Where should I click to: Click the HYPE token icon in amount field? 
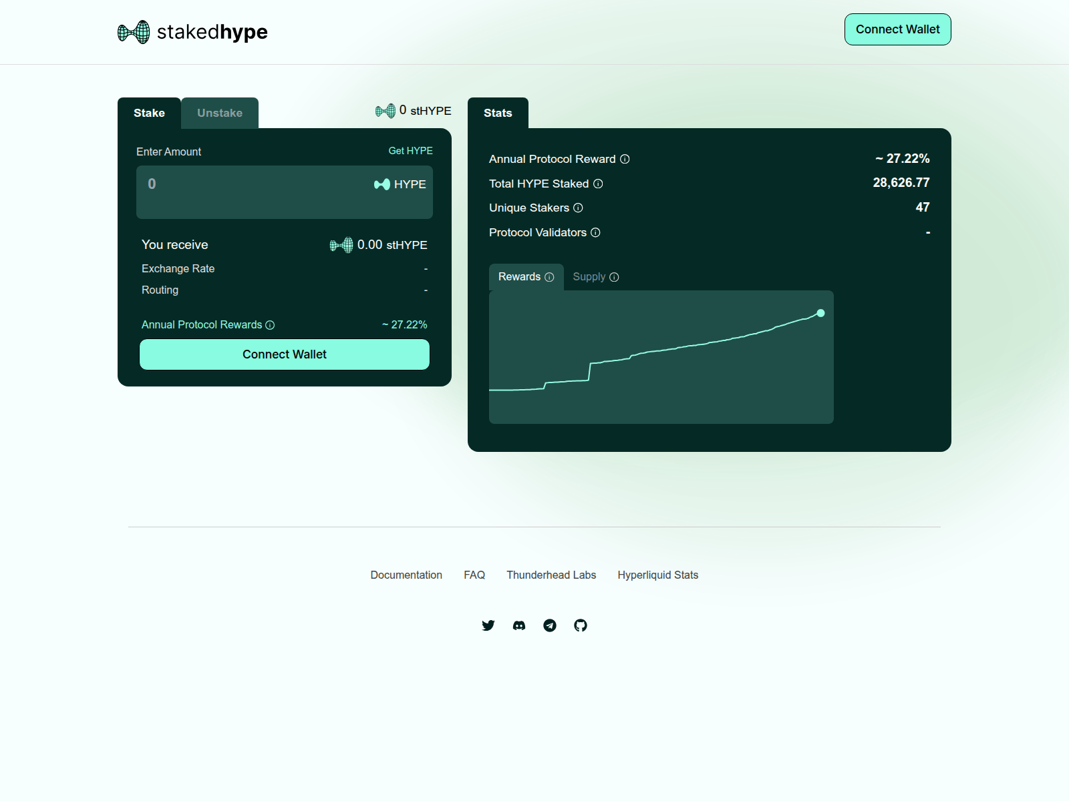tap(382, 184)
